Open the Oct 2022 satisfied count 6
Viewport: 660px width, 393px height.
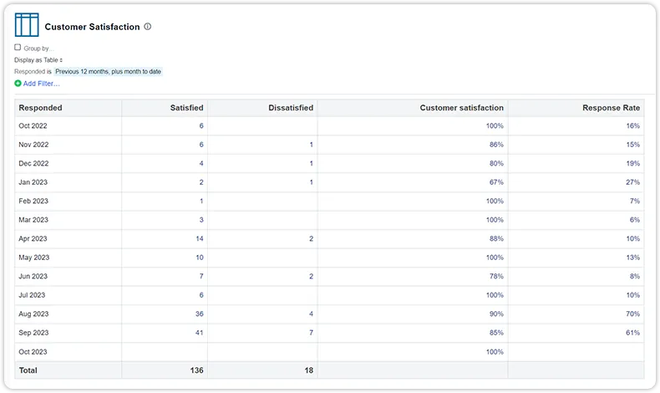[201, 126]
